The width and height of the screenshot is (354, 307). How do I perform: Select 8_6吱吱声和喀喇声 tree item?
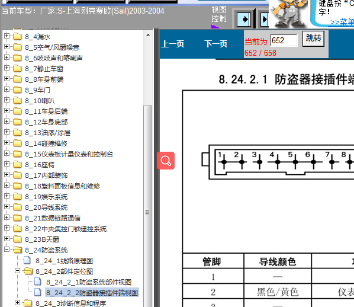pyautogui.click(x=54, y=58)
